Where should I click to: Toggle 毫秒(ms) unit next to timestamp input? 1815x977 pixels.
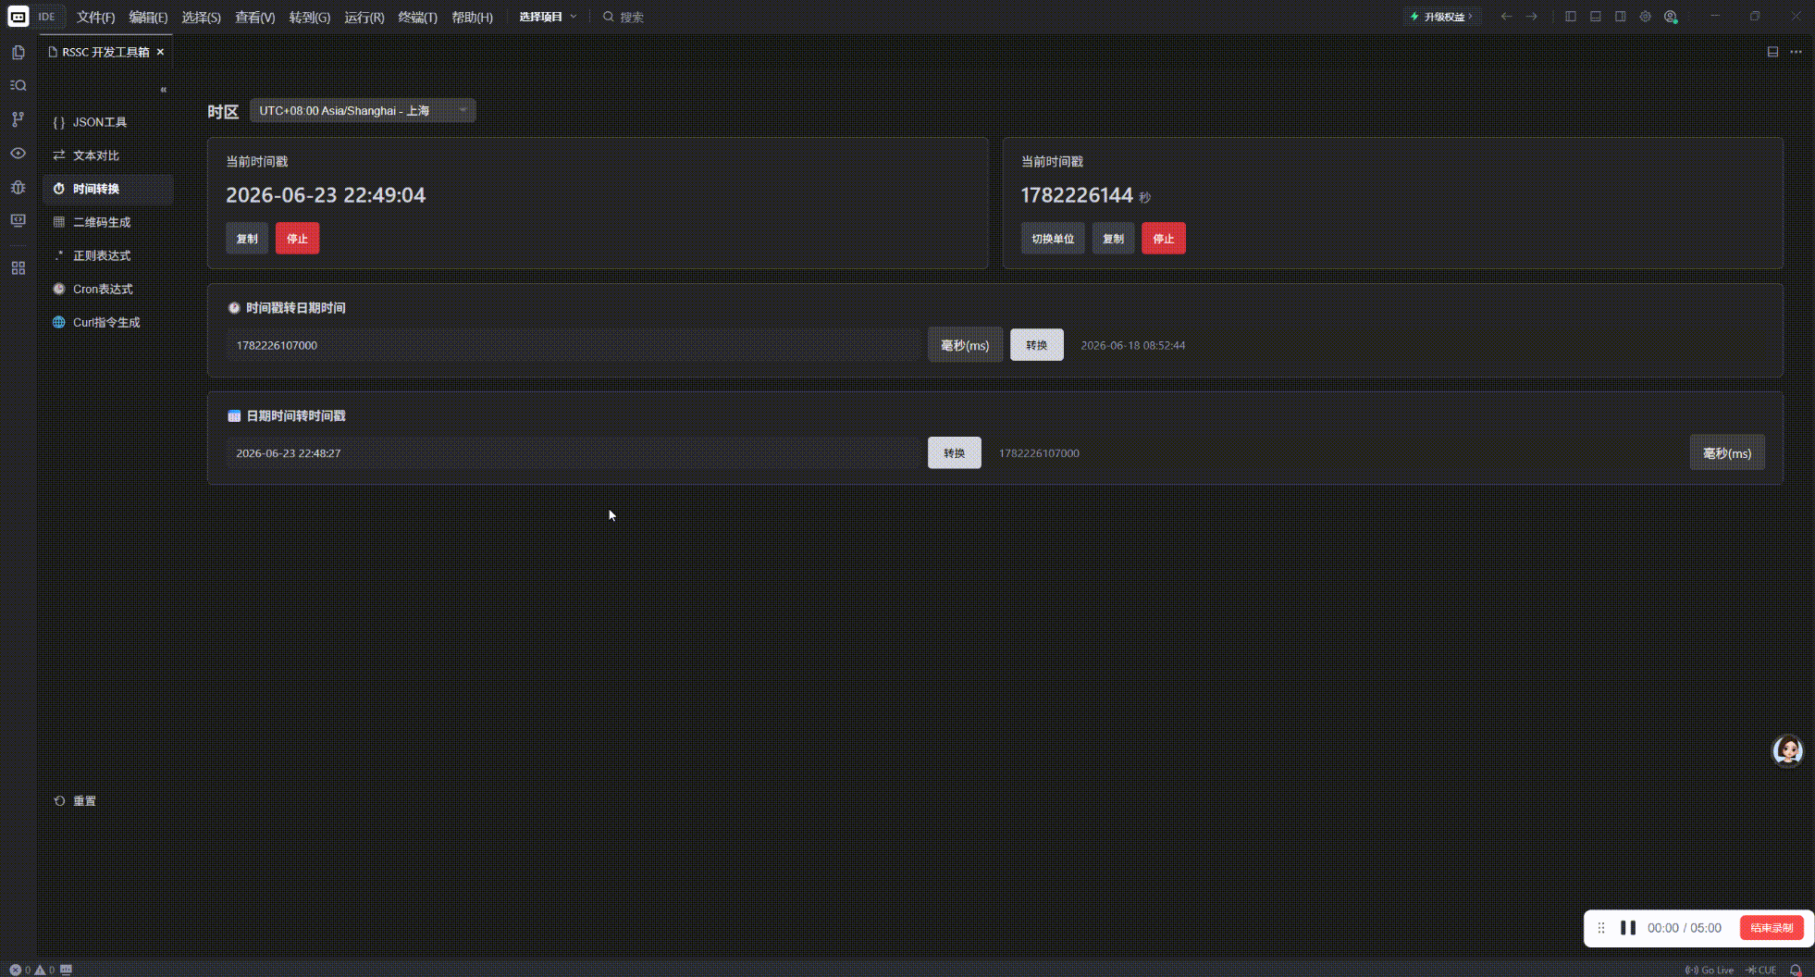[x=965, y=345]
